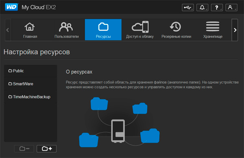Show previous navigation items with left arrow
Viewport: 244px width, 158px height.
click(x=8, y=30)
